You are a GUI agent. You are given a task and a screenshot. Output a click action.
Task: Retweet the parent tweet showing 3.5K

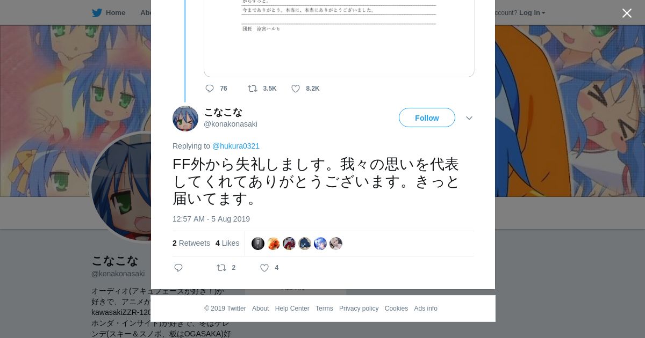click(x=252, y=89)
